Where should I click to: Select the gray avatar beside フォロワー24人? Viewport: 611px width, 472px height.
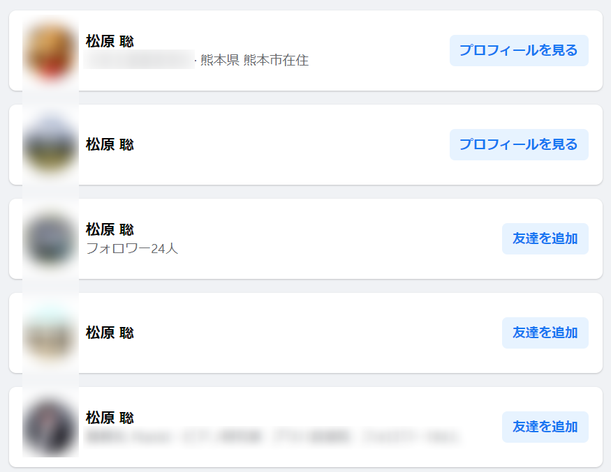(50, 239)
